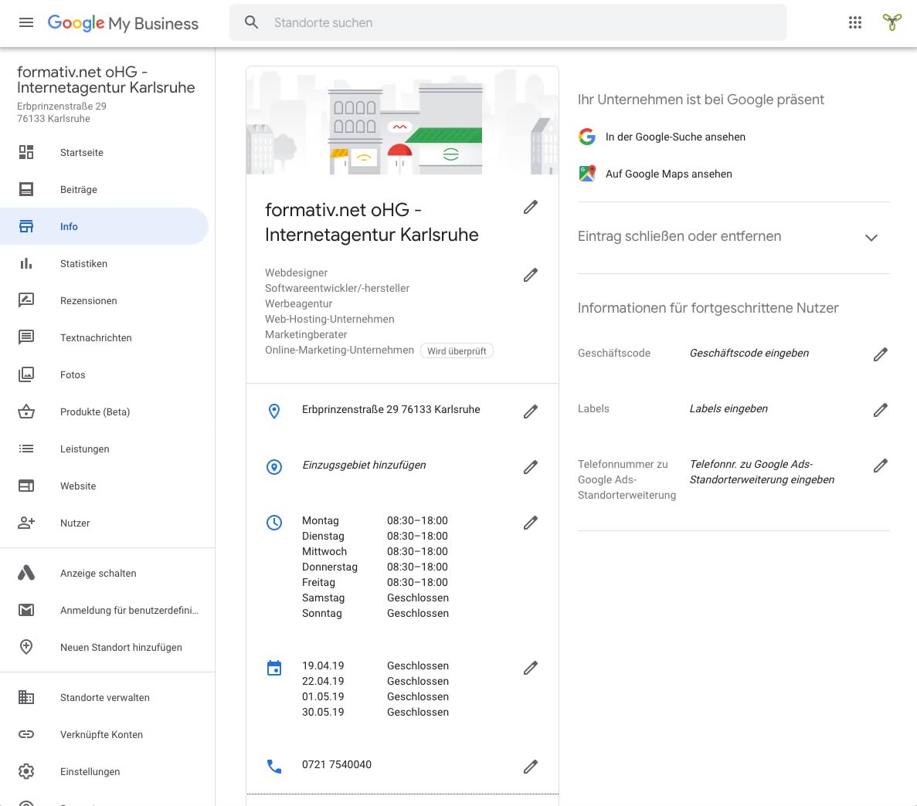Focus the Standorte suchen search field
This screenshot has width=917, height=806.
click(x=508, y=23)
